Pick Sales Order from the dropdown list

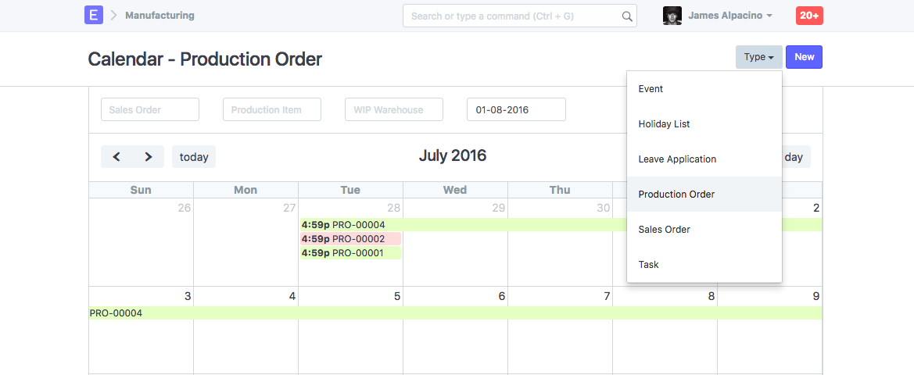point(664,230)
